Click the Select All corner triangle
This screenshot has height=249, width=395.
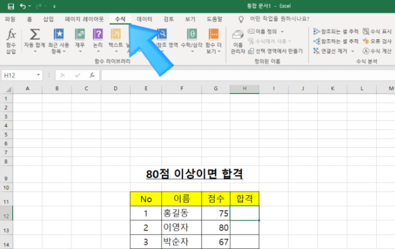(9, 89)
